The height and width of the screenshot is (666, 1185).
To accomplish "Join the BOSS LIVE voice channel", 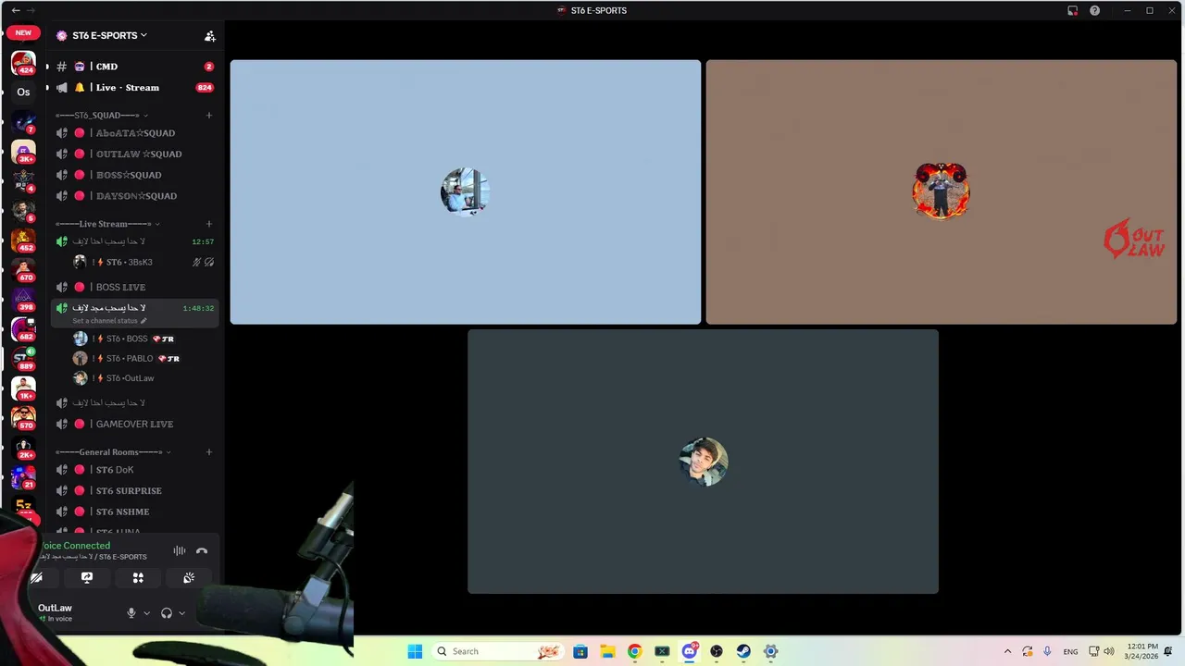I will click(x=134, y=288).
